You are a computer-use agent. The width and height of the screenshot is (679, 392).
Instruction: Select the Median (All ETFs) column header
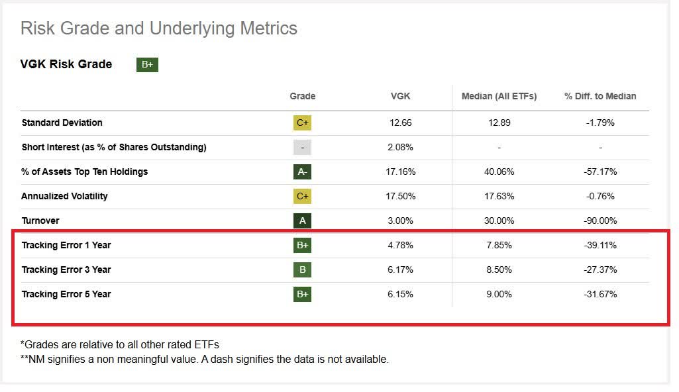(x=499, y=96)
